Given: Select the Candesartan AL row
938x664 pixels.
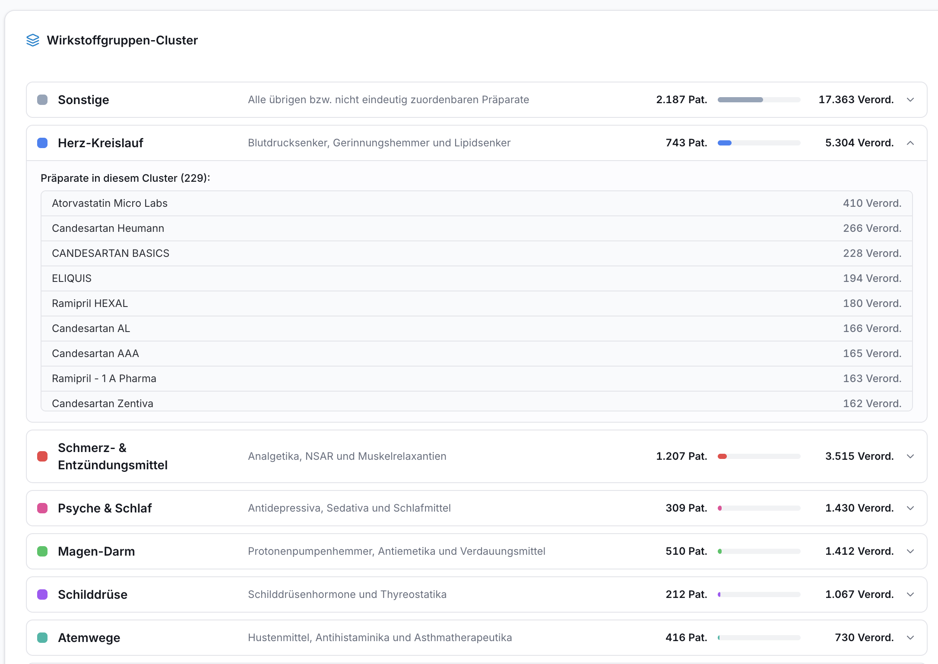Looking at the screenshot, I should 476,329.
